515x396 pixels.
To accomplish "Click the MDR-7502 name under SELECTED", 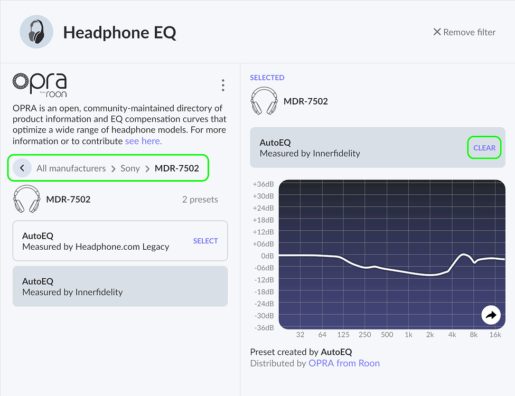I will click(x=306, y=101).
